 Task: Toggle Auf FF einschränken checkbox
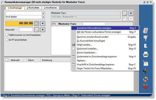tap(7, 40)
